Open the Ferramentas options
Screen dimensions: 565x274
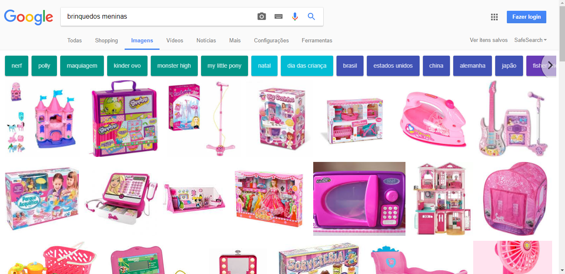(x=317, y=41)
